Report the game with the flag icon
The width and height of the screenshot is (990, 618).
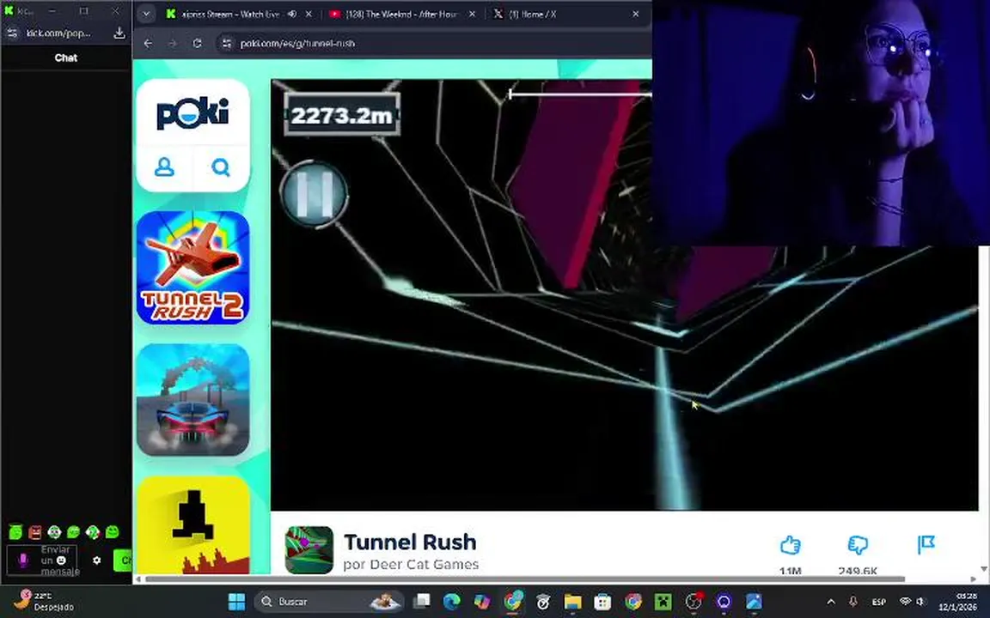pyautogui.click(x=926, y=544)
